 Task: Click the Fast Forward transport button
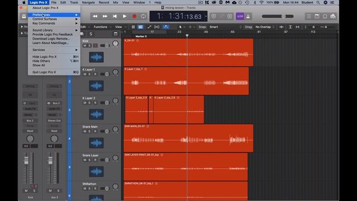[x=105, y=16]
